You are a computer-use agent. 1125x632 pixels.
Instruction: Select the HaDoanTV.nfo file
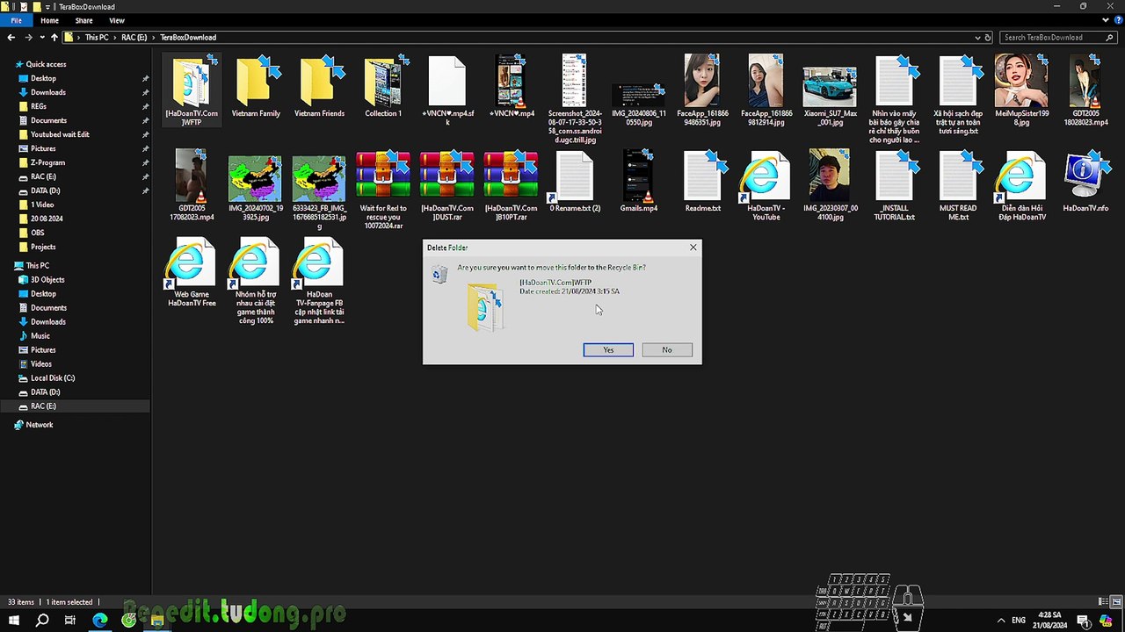point(1085,183)
